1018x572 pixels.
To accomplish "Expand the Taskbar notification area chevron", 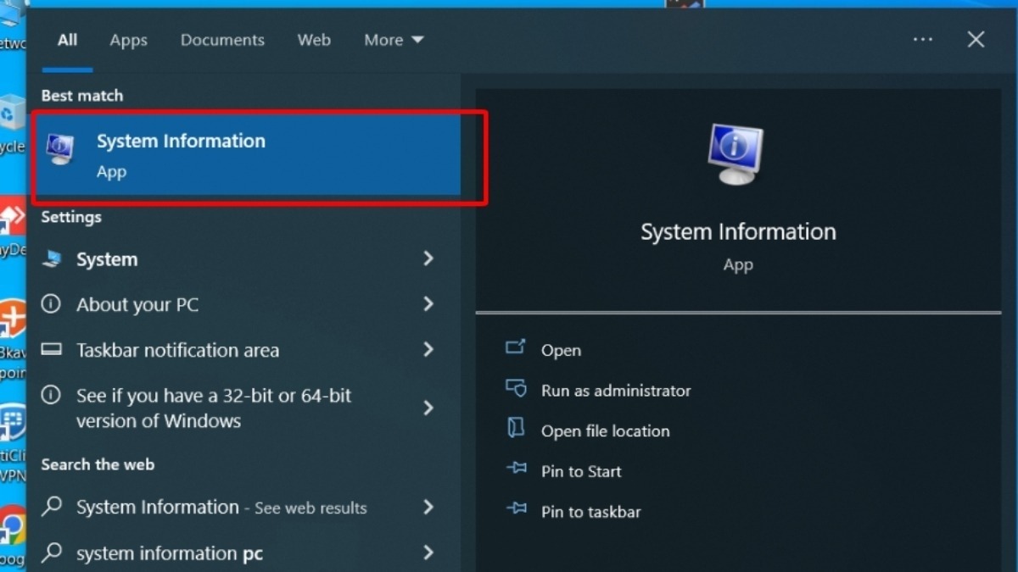I will [x=428, y=349].
